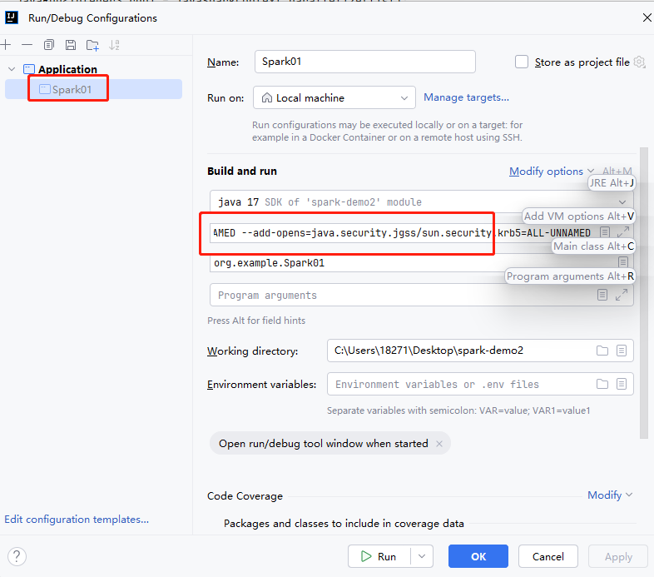Expand the VM options field editor

point(622,232)
